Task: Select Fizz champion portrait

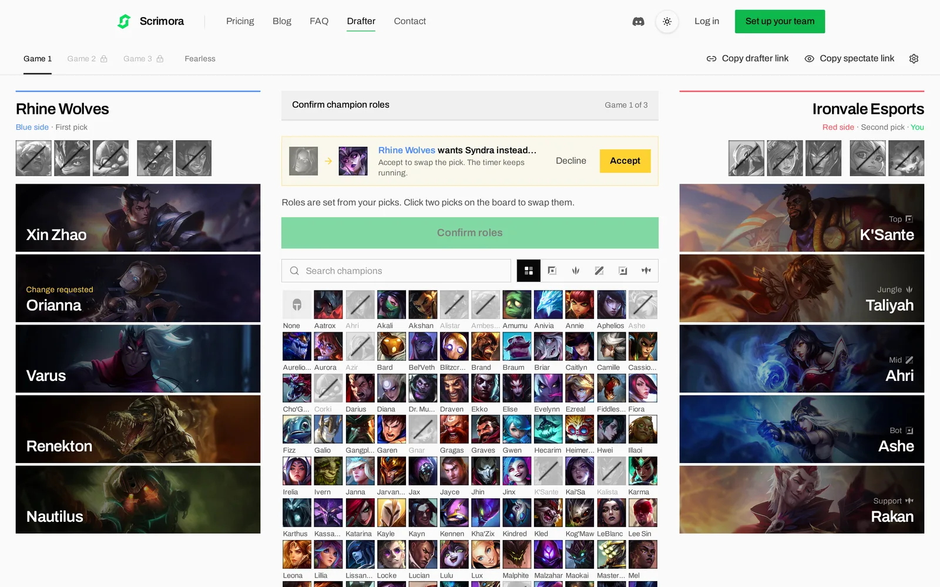Action: (297, 430)
